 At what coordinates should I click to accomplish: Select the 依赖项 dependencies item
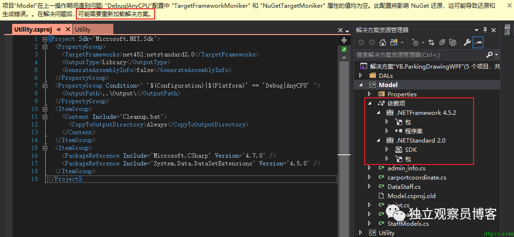pyautogui.click(x=396, y=103)
